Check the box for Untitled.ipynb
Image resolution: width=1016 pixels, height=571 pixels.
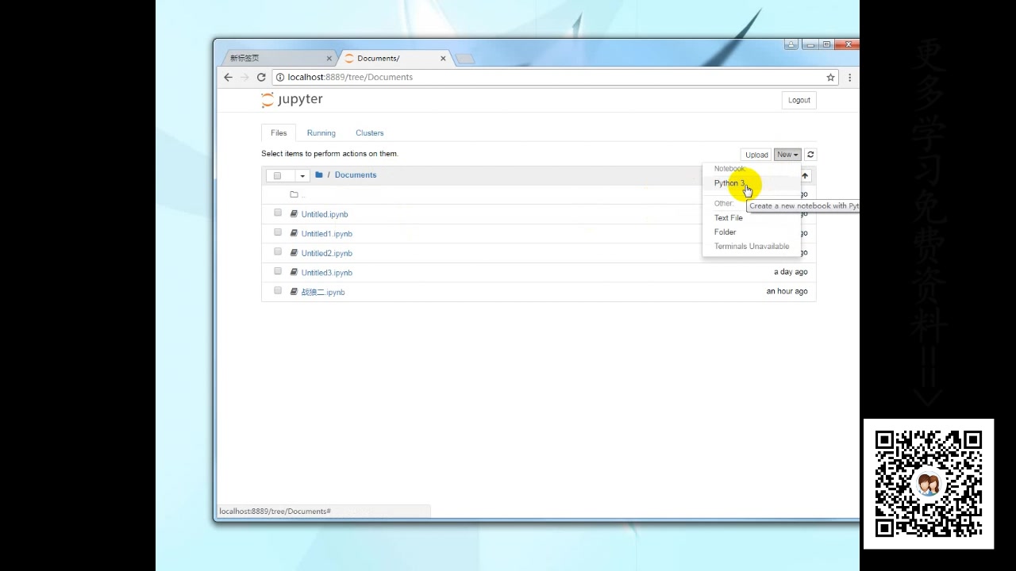278,213
